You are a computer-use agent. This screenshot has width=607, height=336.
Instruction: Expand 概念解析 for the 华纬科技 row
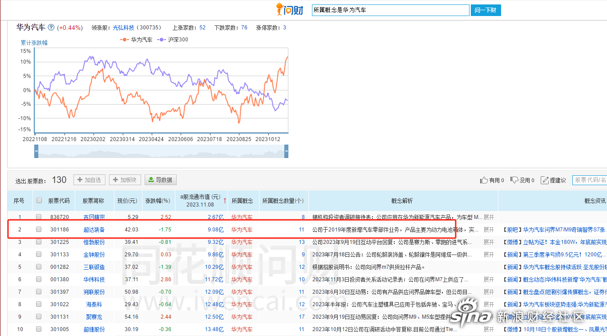[489, 279]
